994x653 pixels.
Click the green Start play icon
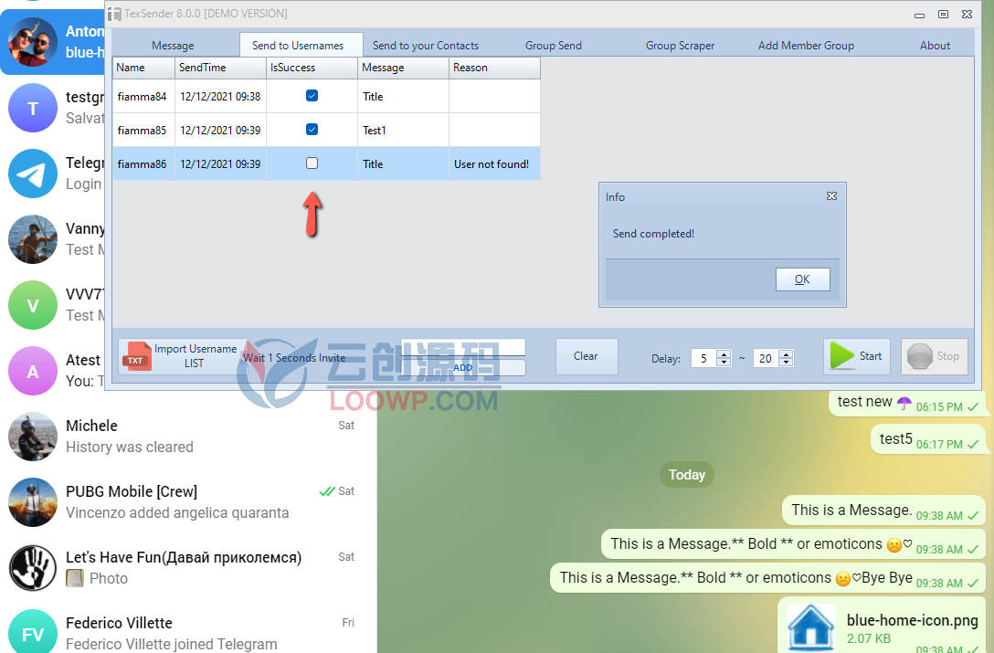point(841,355)
